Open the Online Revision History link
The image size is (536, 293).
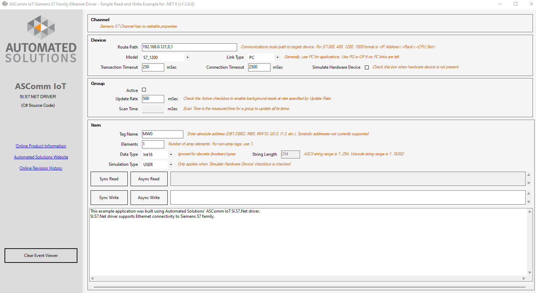pos(41,168)
